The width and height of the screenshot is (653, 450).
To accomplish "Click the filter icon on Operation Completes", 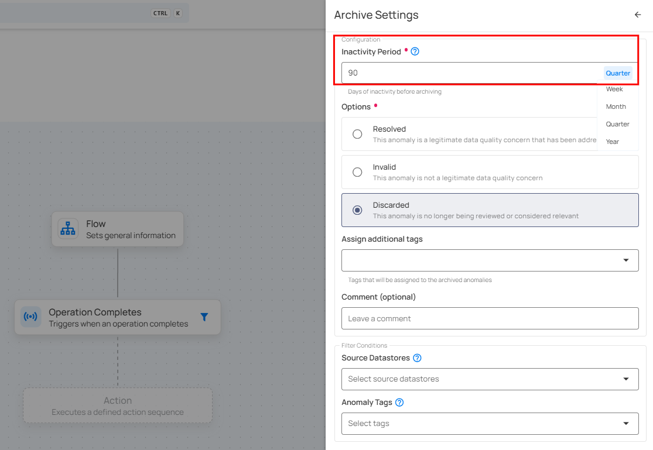I will 204,317.
